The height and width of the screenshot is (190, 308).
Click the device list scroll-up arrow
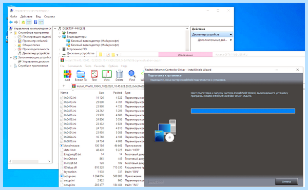tap(187, 29)
